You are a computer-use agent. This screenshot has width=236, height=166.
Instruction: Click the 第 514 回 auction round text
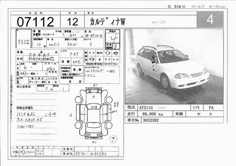177,7
